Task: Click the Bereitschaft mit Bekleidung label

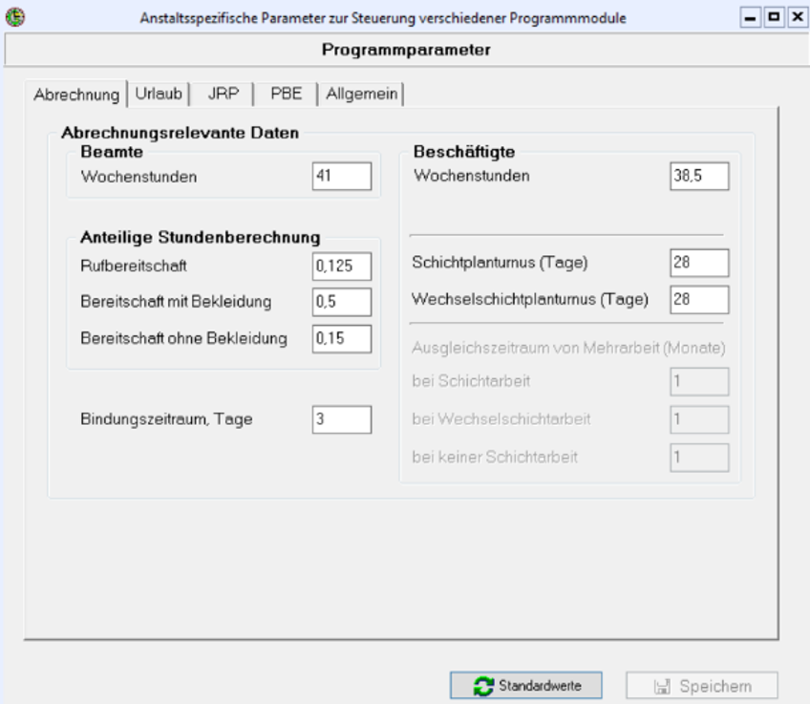Action: pyautogui.click(x=176, y=302)
